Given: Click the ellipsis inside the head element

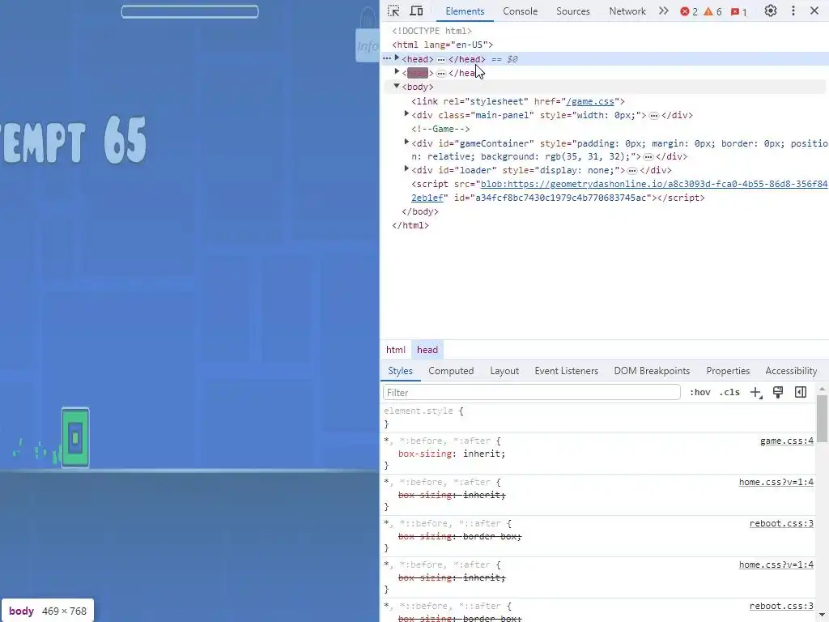Looking at the screenshot, I should [441, 59].
